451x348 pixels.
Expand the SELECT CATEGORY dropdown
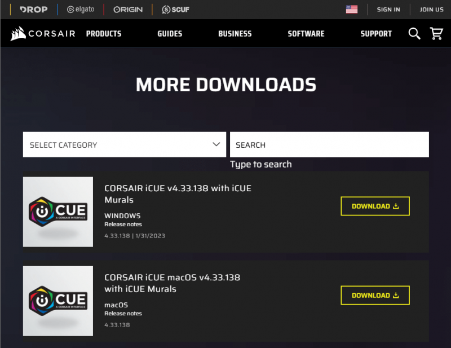[x=125, y=144]
